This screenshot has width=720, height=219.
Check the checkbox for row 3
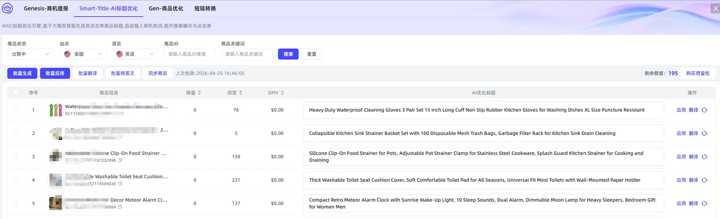pos(15,157)
